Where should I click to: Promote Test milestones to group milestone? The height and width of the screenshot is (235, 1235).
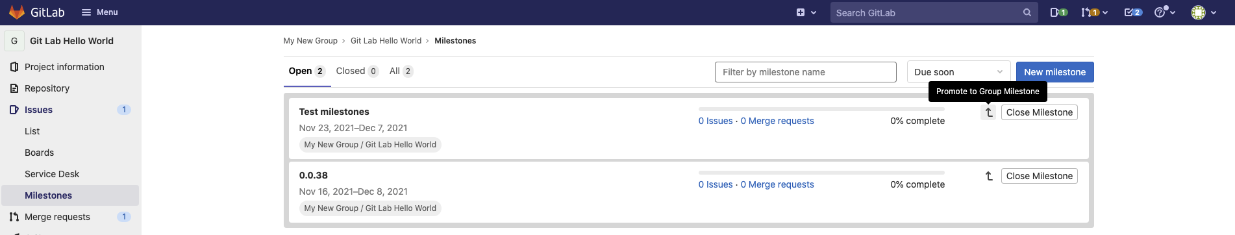pyautogui.click(x=988, y=112)
